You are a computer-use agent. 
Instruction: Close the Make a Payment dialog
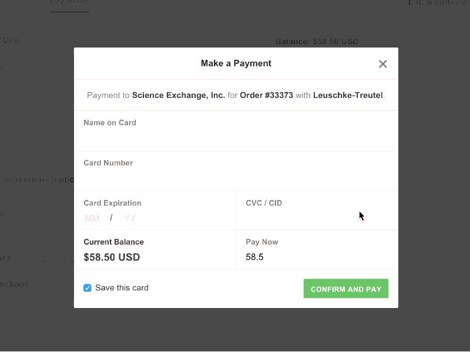pyautogui.click(x=382, y=63)
